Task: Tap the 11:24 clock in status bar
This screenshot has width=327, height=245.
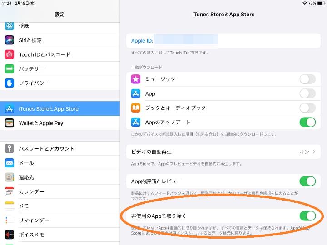Action: coord(7,3)
